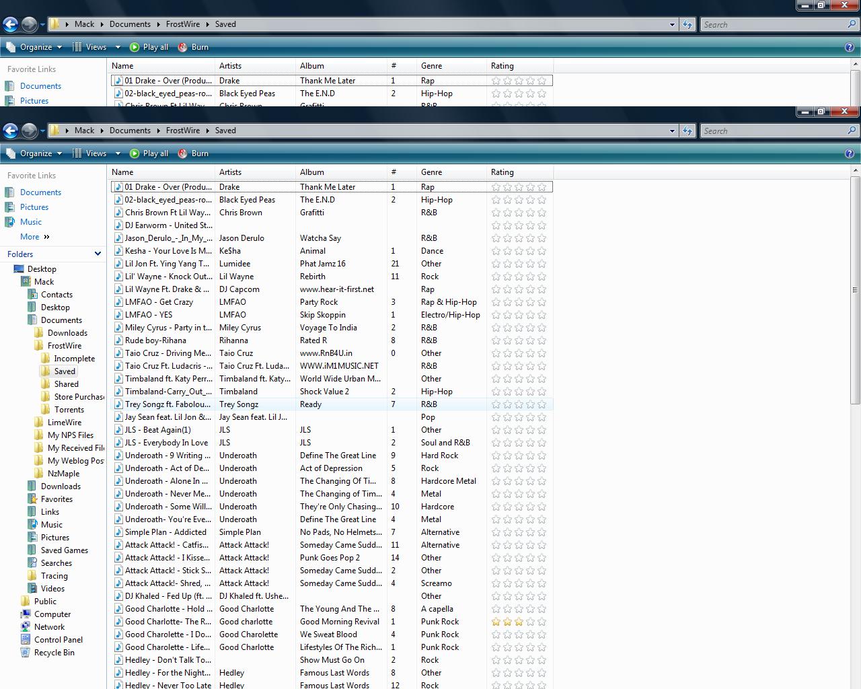This screenshot has height=689, width=861.
Task: Open Control Panel from the folder tree
Action: coord(58,640)
